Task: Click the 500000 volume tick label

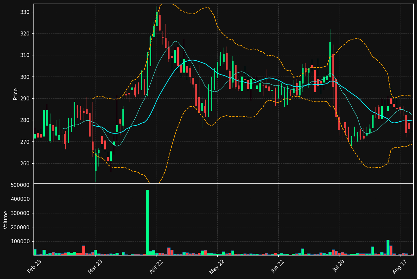Action: coord(21,185)
